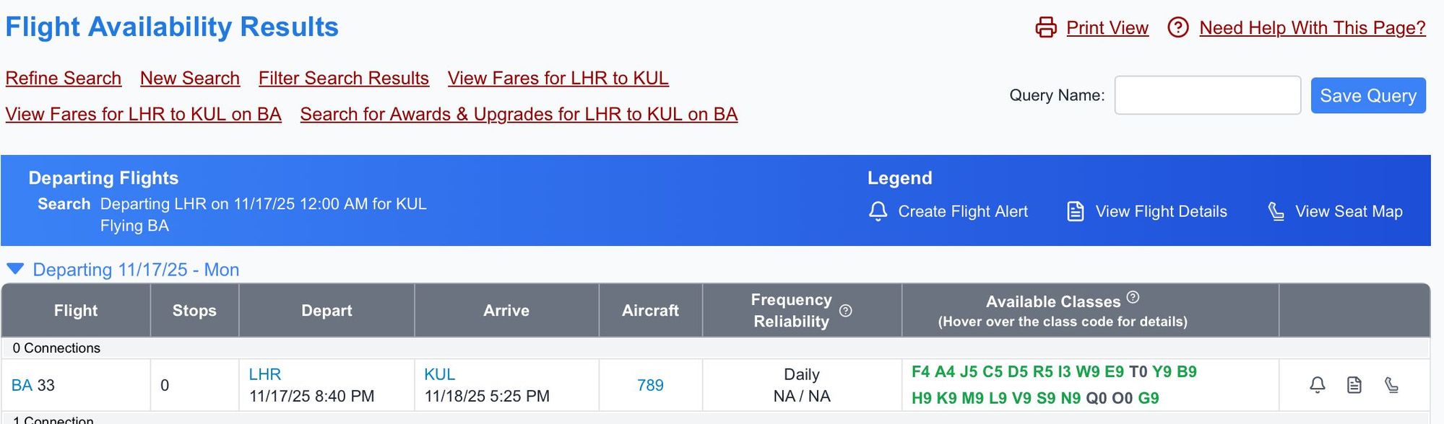The width and height of the screenshot is (1444, 424).
Task: Click the Frequency Reliability help icon
Action: click(846, 311)
